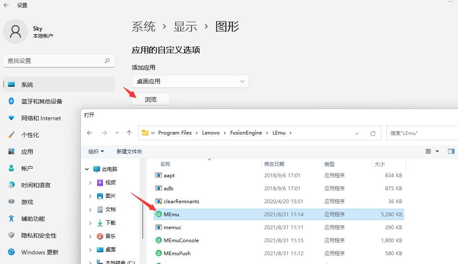Viewport: 458px width, 264px height.
Task: Click the back arrow in Open dialog
Action: coord(90,133)
